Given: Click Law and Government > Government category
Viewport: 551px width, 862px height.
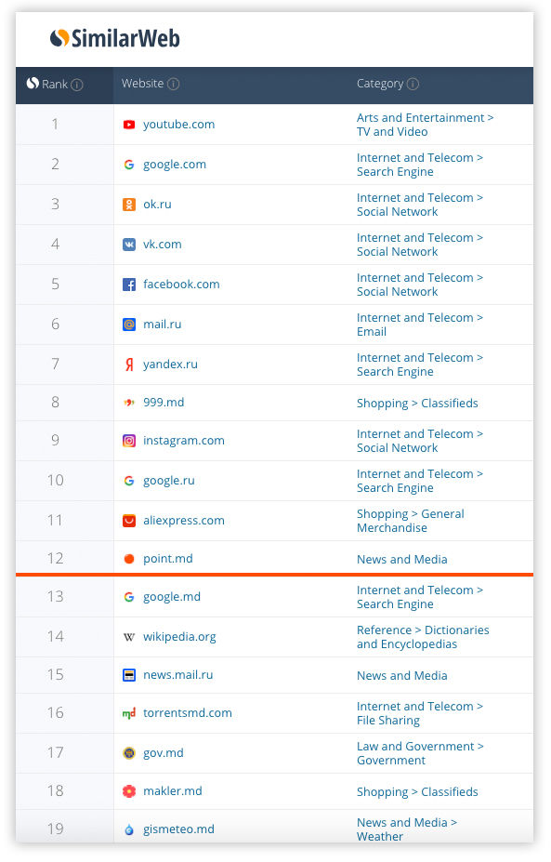Looking at the screenshot, I should pos(421,754).
